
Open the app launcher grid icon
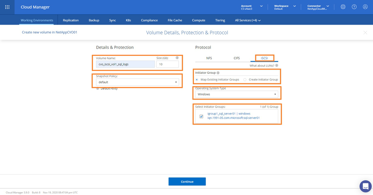click(x=7, y=7)
